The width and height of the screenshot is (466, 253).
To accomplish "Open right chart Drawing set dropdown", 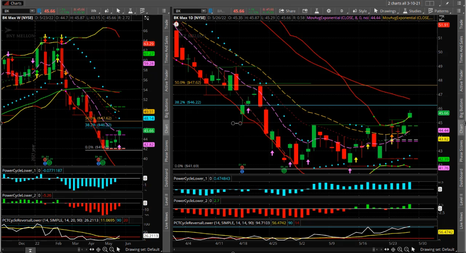I will [438, 249].
